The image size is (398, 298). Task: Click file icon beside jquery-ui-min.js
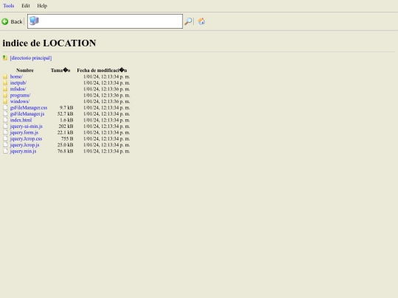point(5,126)
